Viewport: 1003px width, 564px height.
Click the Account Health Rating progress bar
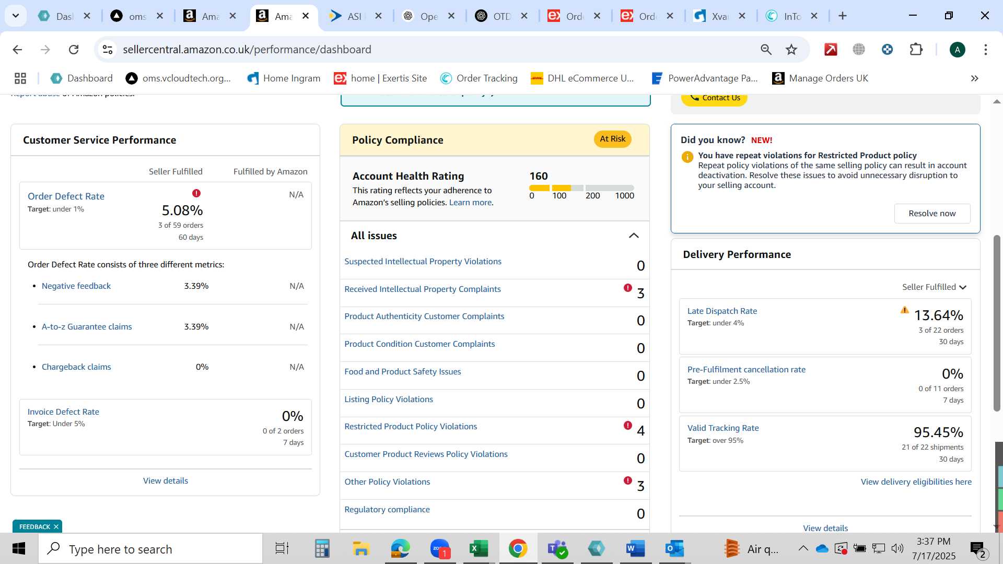(581, 188)
